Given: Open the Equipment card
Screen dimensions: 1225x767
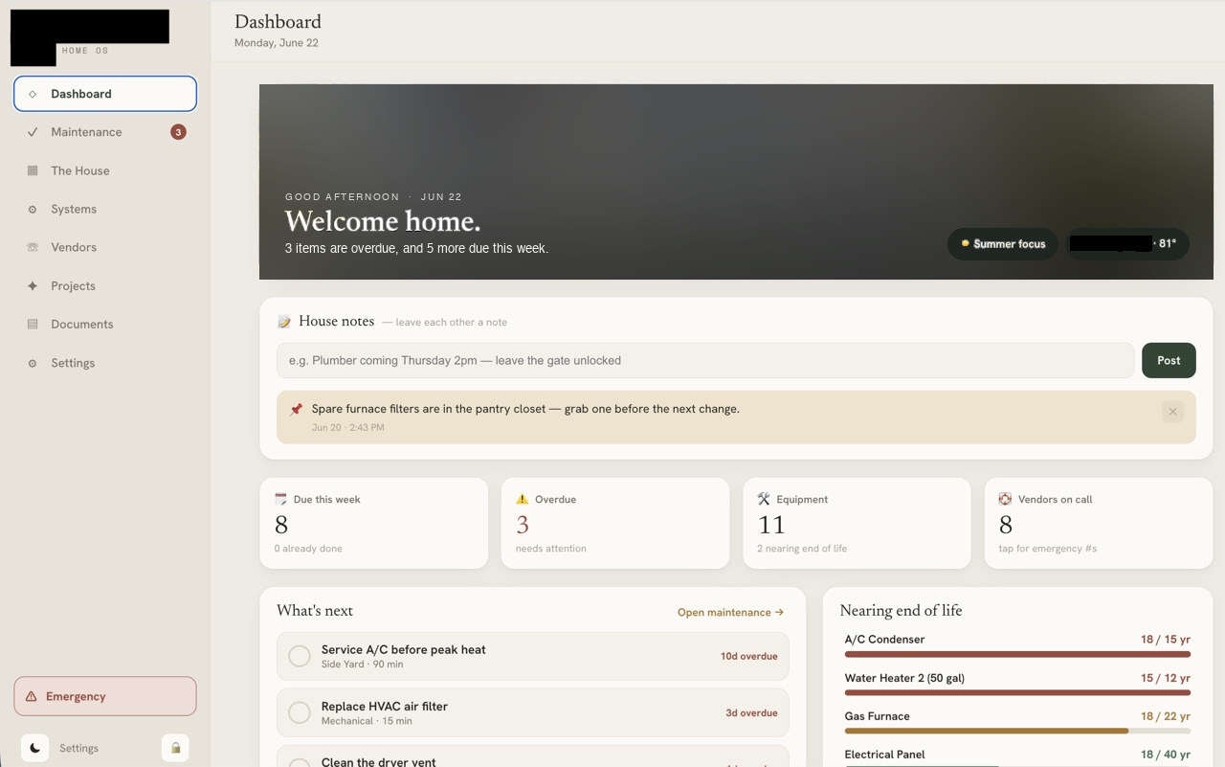Looking at the screenshot, I should click(x=857, y=524).
